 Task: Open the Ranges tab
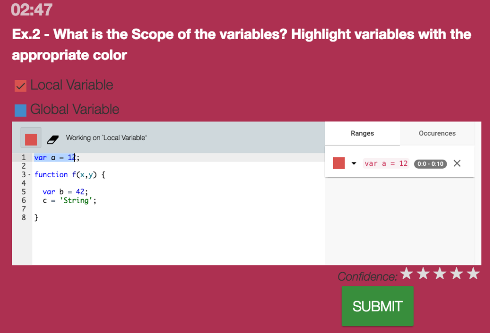[x=362, y=133]
